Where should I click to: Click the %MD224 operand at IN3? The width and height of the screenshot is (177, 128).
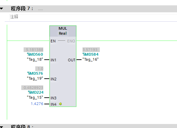click(36, 92)
